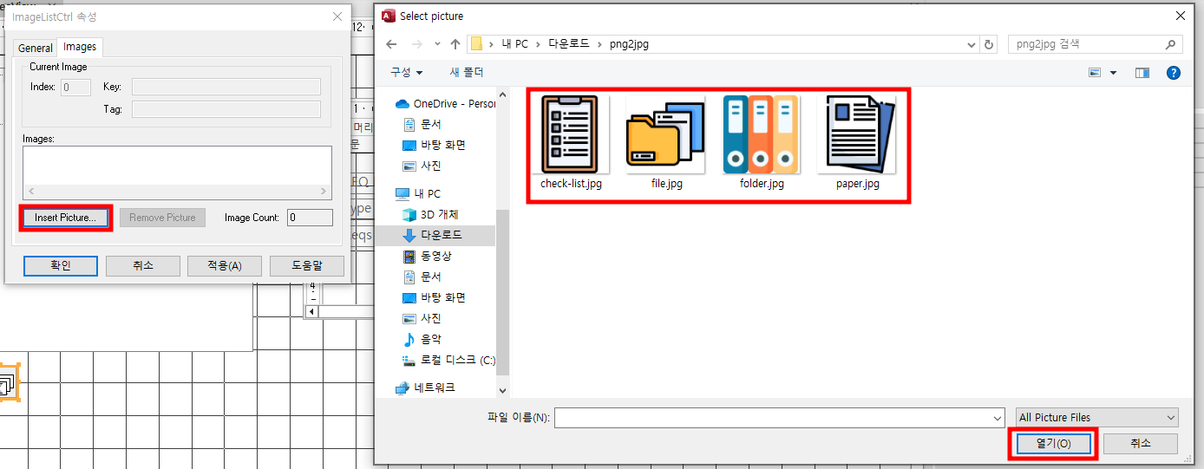Click the Insert Picture button
The width and height of the screenshot is (1204, 469).
pyautogui.click(x=66, y=218)
